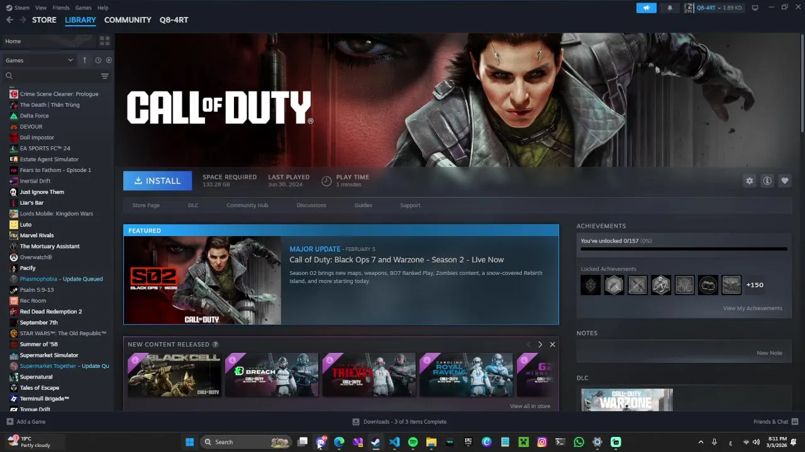This screenshot has height=452, width=805.
Task: Open the DLC link under the install bar
Action: [x=193, y=205]
